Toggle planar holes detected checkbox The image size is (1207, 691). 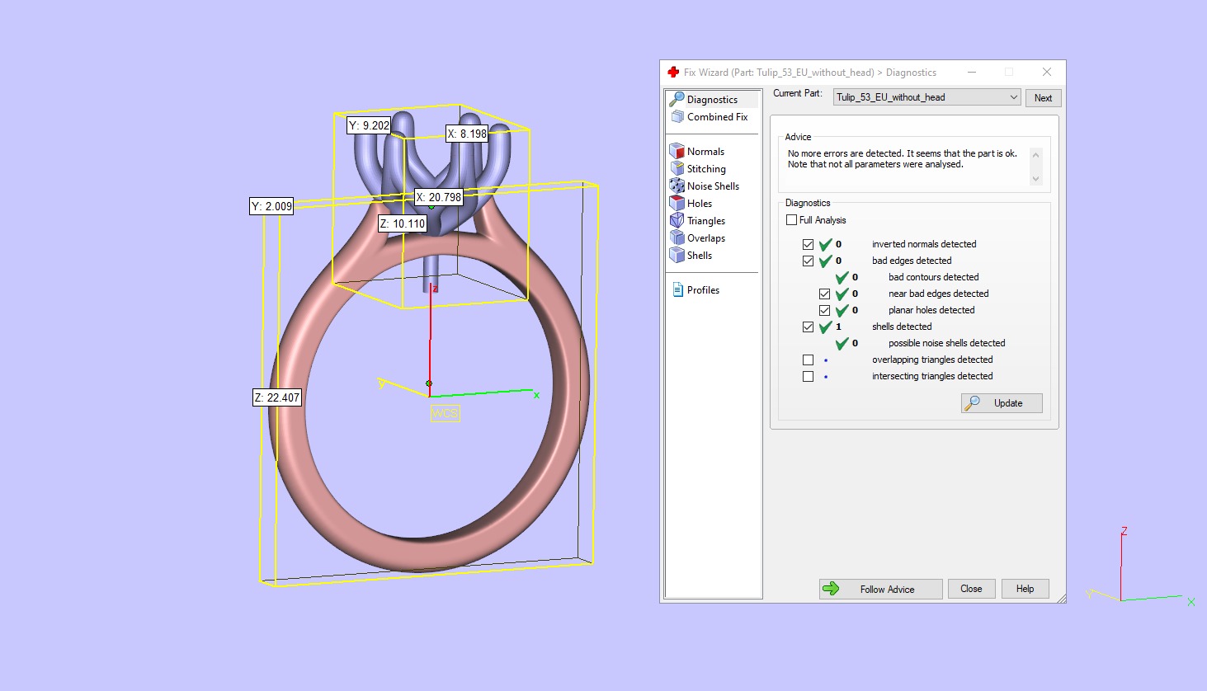[x=825, y=311]
